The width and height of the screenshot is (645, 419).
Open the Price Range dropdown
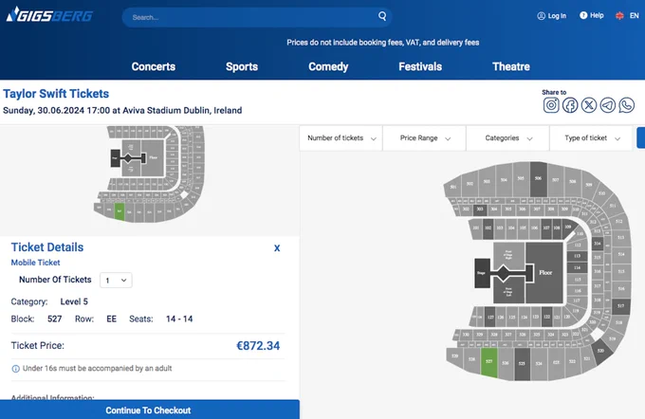point(425,138)
